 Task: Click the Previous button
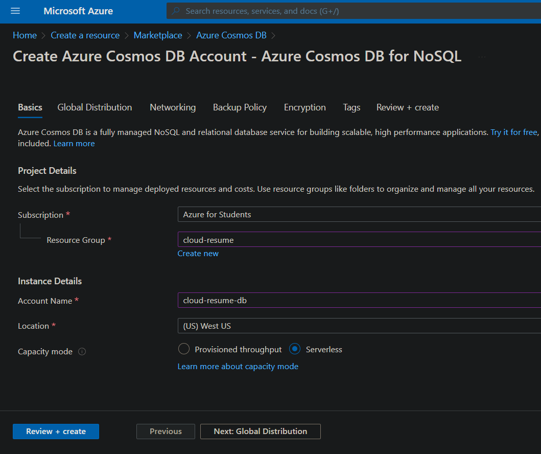(x=166, y=431)
